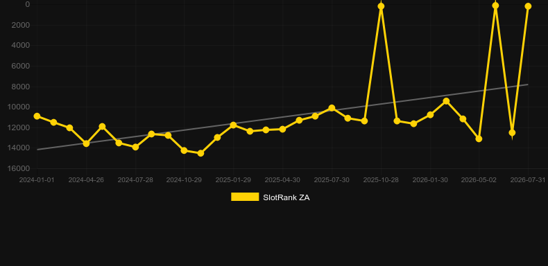Select the peak point just after 2026-05-02
This screenshot has height=266, width=548.
coord(495,6)
